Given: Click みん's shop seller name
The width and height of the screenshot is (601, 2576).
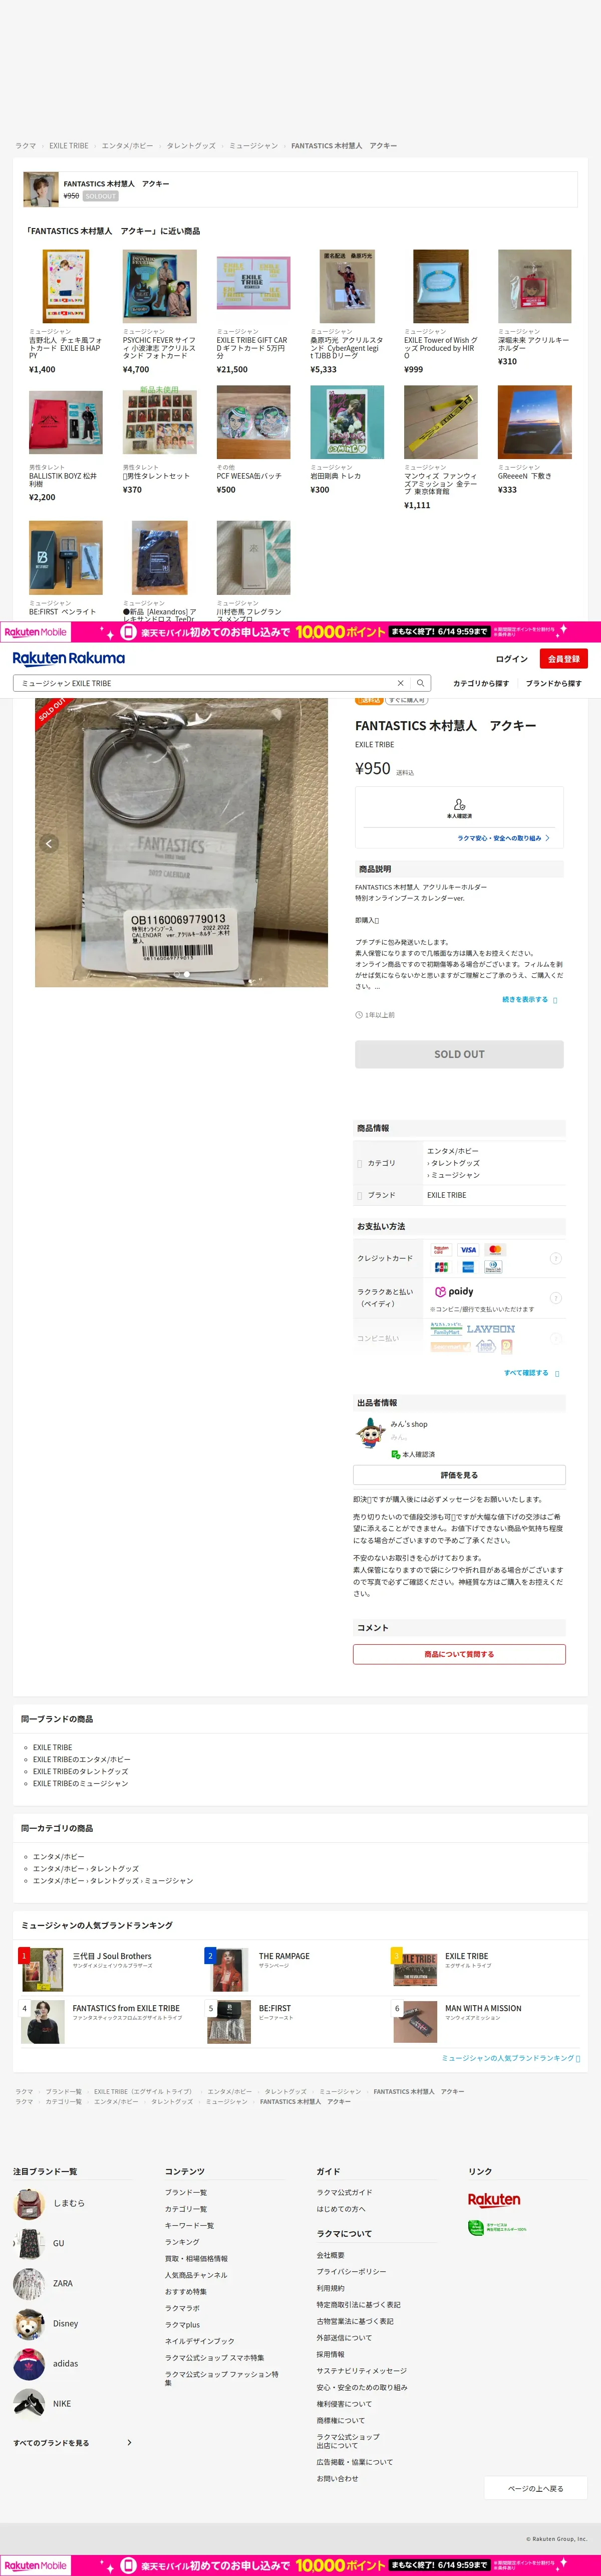Looking at the screenshot, I should (409, 1424).
